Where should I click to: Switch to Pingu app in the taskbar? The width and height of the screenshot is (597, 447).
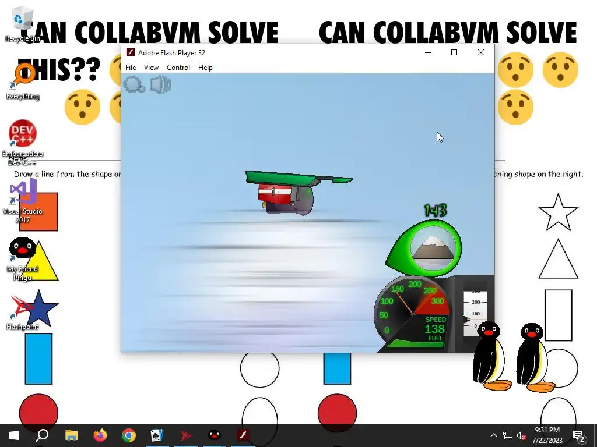click(215, 435)
